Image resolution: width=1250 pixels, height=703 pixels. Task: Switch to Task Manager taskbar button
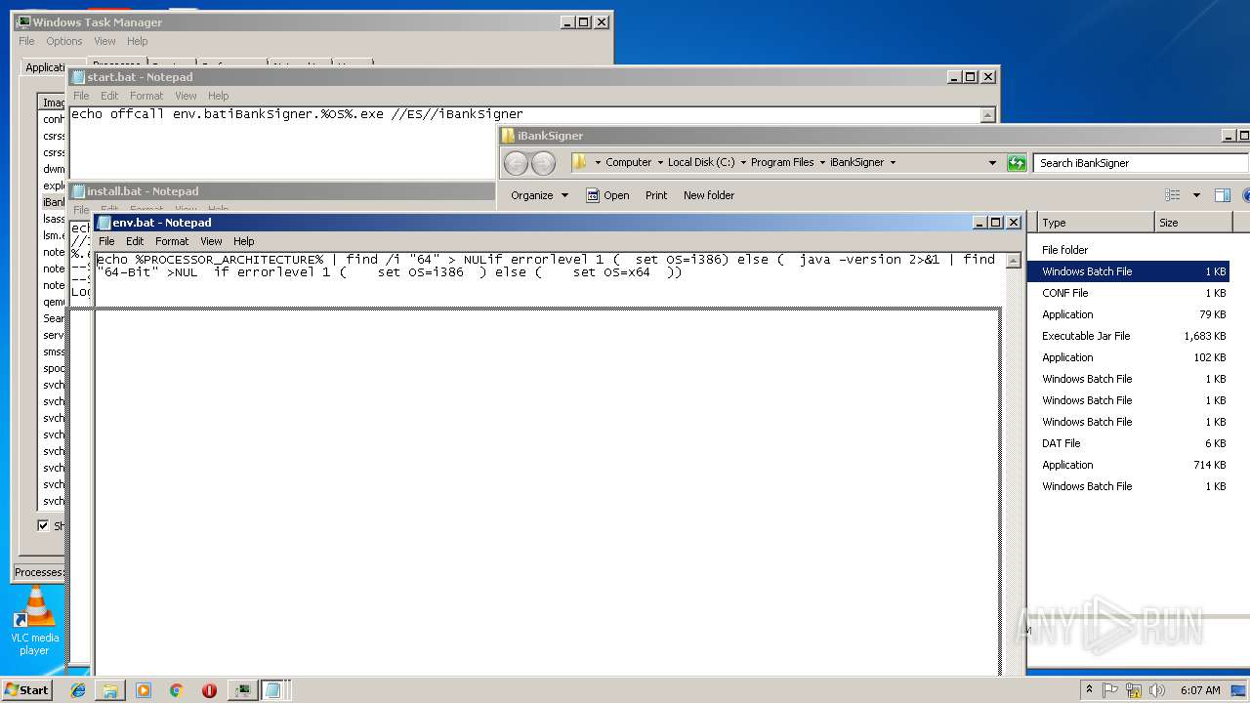point(242,690)
